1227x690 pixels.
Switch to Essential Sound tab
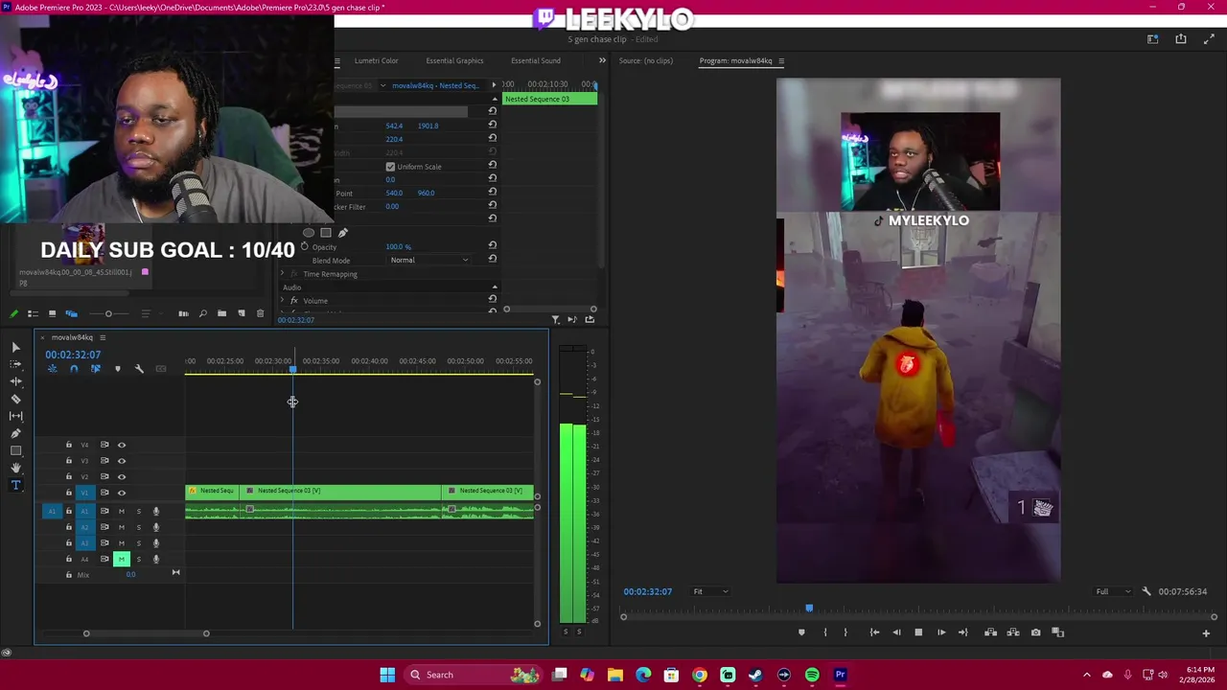(536, 60)
